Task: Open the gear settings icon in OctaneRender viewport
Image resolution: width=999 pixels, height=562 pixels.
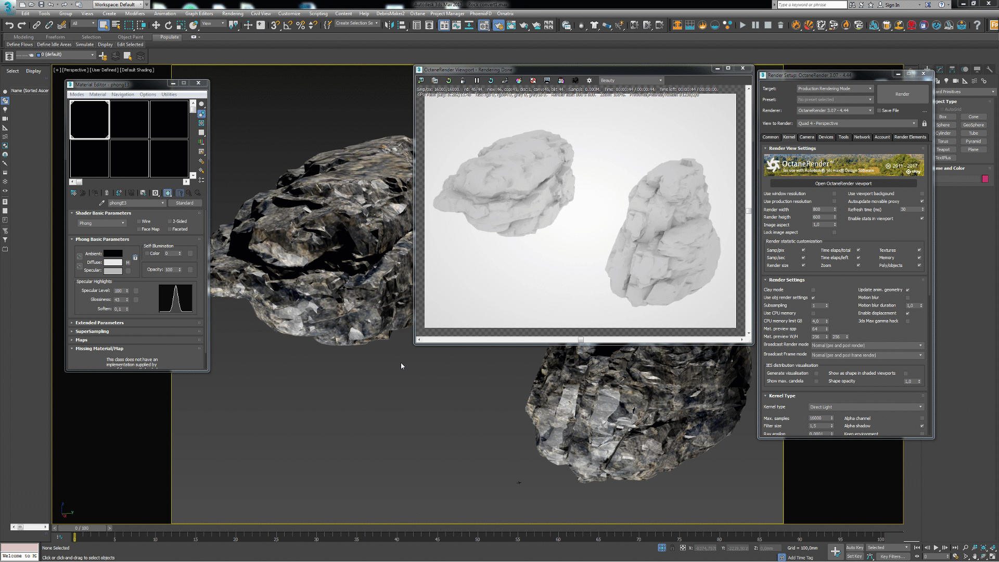Action: pyautogui.click(x=589, y=81)
